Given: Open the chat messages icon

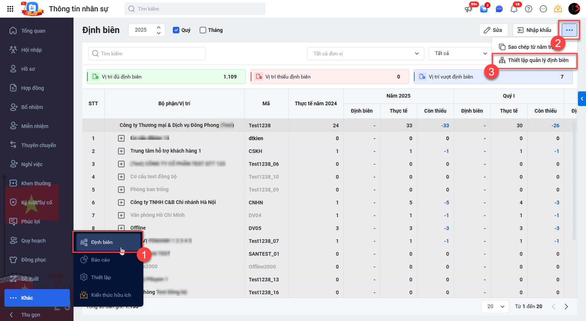Looking at the screenshot, I should coord(499,9).
